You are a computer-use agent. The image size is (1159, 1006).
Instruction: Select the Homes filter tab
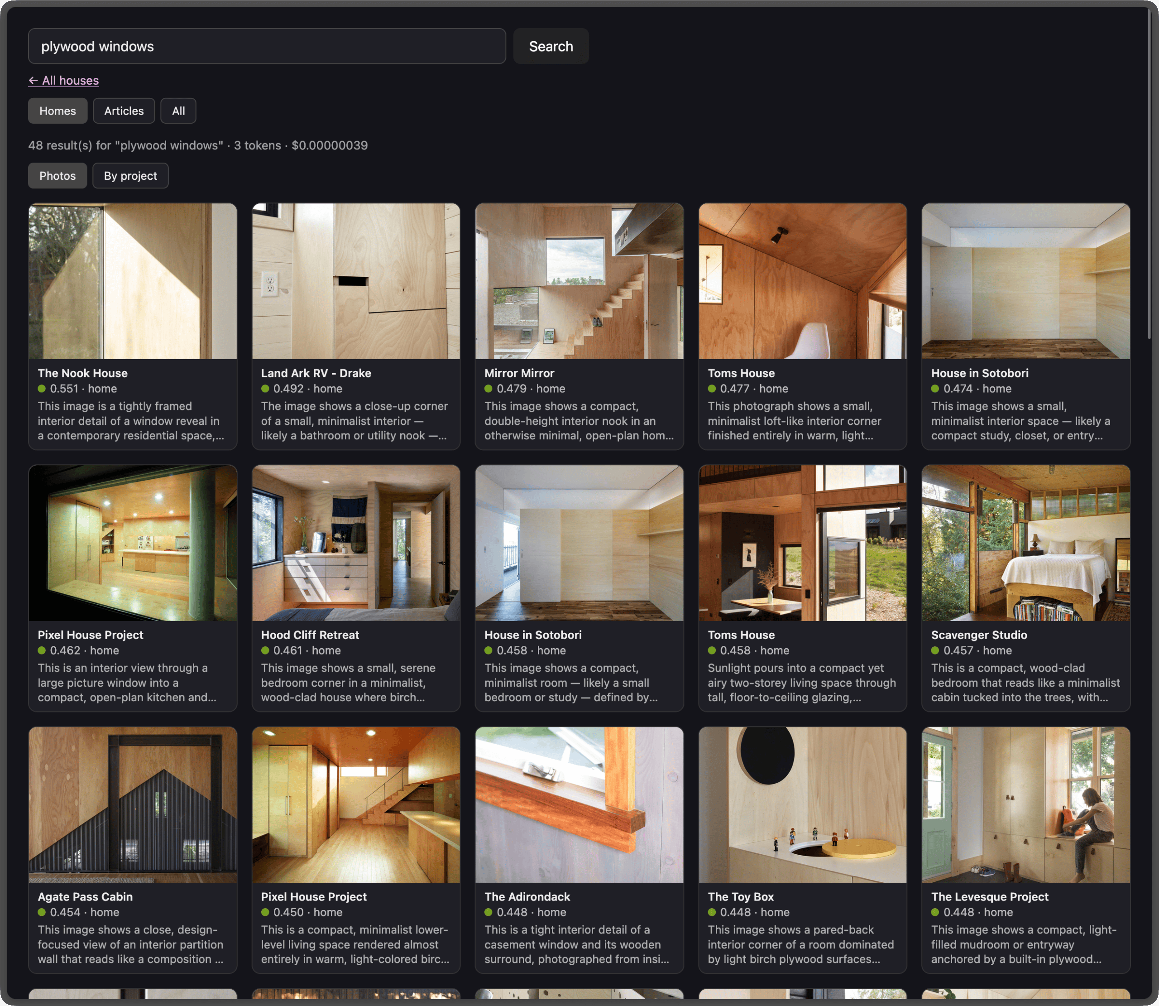[57, 111]
